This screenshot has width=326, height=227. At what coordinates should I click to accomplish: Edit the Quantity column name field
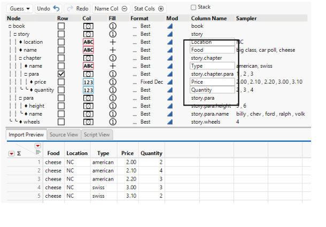click(x=212, y=90)
